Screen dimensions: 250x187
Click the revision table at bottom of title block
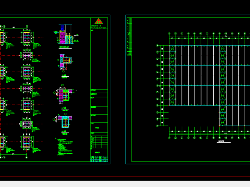pyautogui.click(x=99, y=159)
